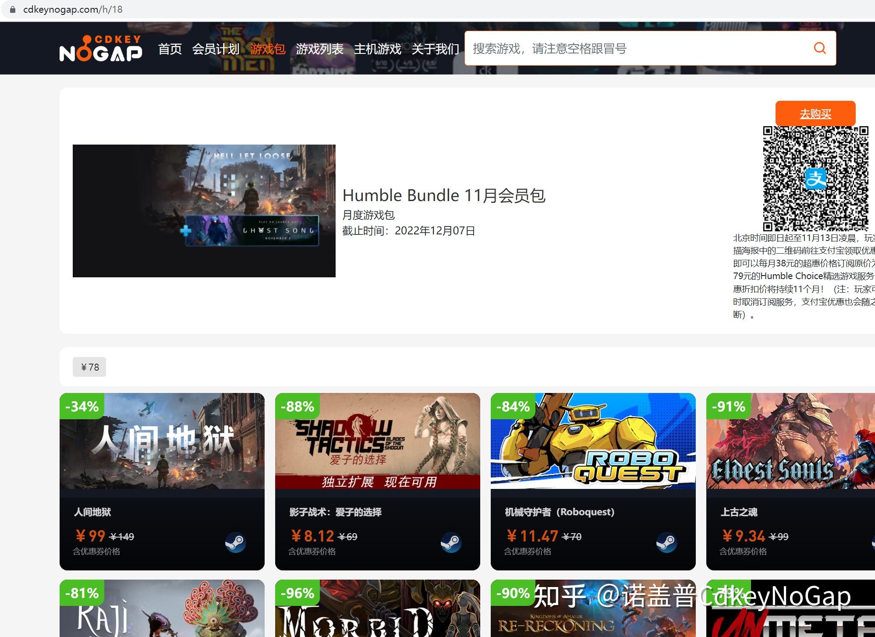Click the CDKEY NOGAP site logo
This screenshot has height=637, width=875.
point(101,48)
